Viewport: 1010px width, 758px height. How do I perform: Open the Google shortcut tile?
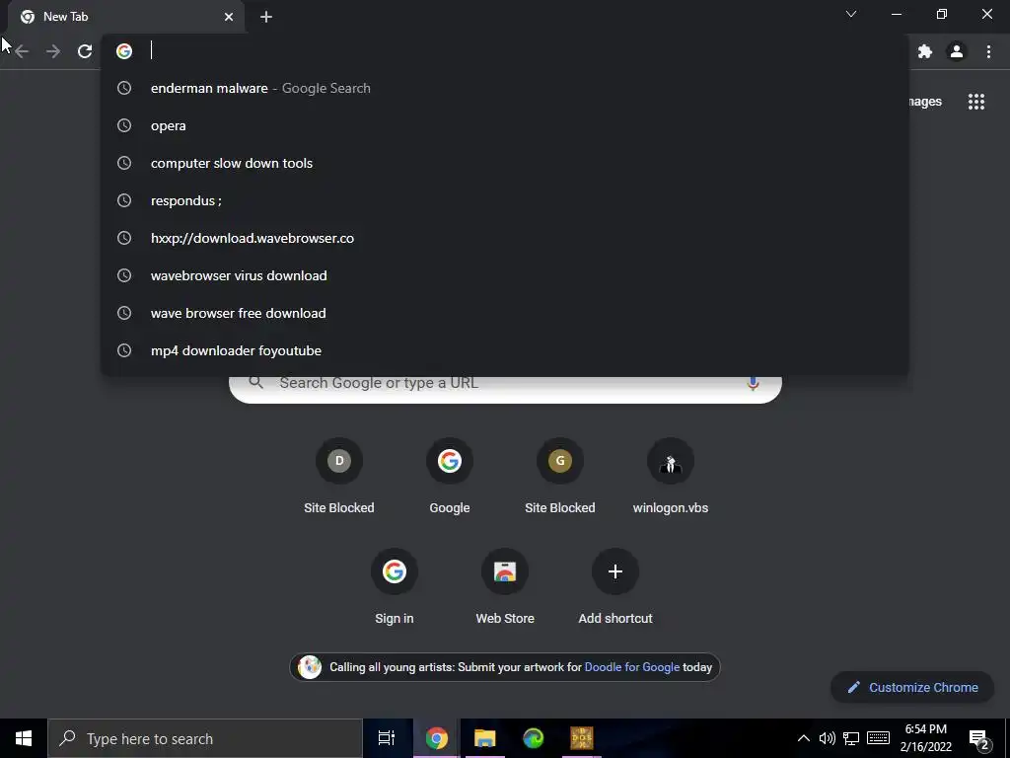pyautogui.click(x=450, y=477)
